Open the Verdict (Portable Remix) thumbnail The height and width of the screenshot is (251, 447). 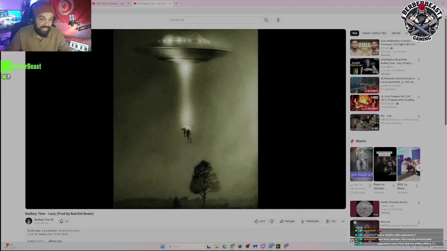click(x=365, y=209)
